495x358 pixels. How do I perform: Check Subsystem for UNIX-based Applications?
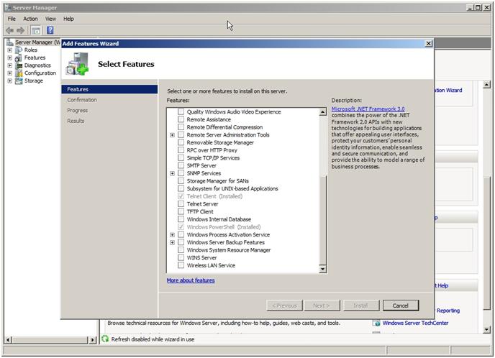click(x=181, y=188)
